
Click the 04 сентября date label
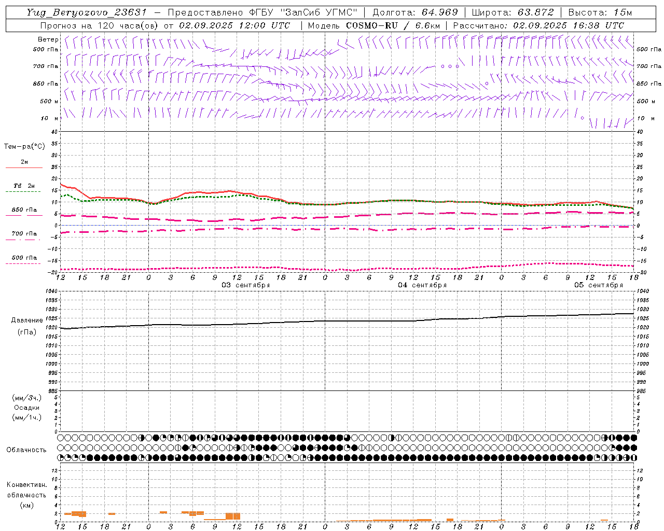coord(422,285)
